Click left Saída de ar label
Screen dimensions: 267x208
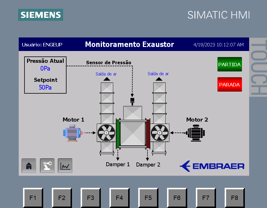pyautogui.click(x=106, y=74)
